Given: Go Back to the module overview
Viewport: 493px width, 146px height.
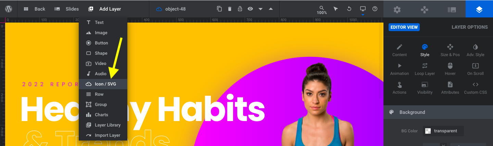Looking at the screenshot, I should click(34, 9).
